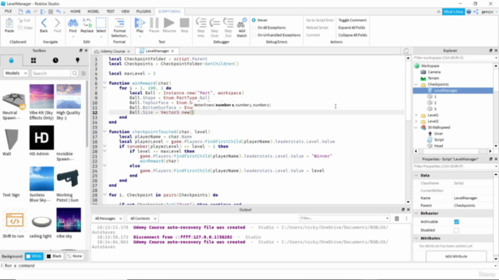Toggle Disabled property checkbox
The width and height of the screenshot is (499, 280).
[x=457, y=230]
